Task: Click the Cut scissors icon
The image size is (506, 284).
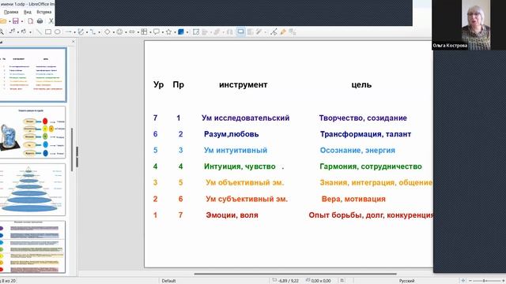Action: pyautogui.click(x=51, y=21)
